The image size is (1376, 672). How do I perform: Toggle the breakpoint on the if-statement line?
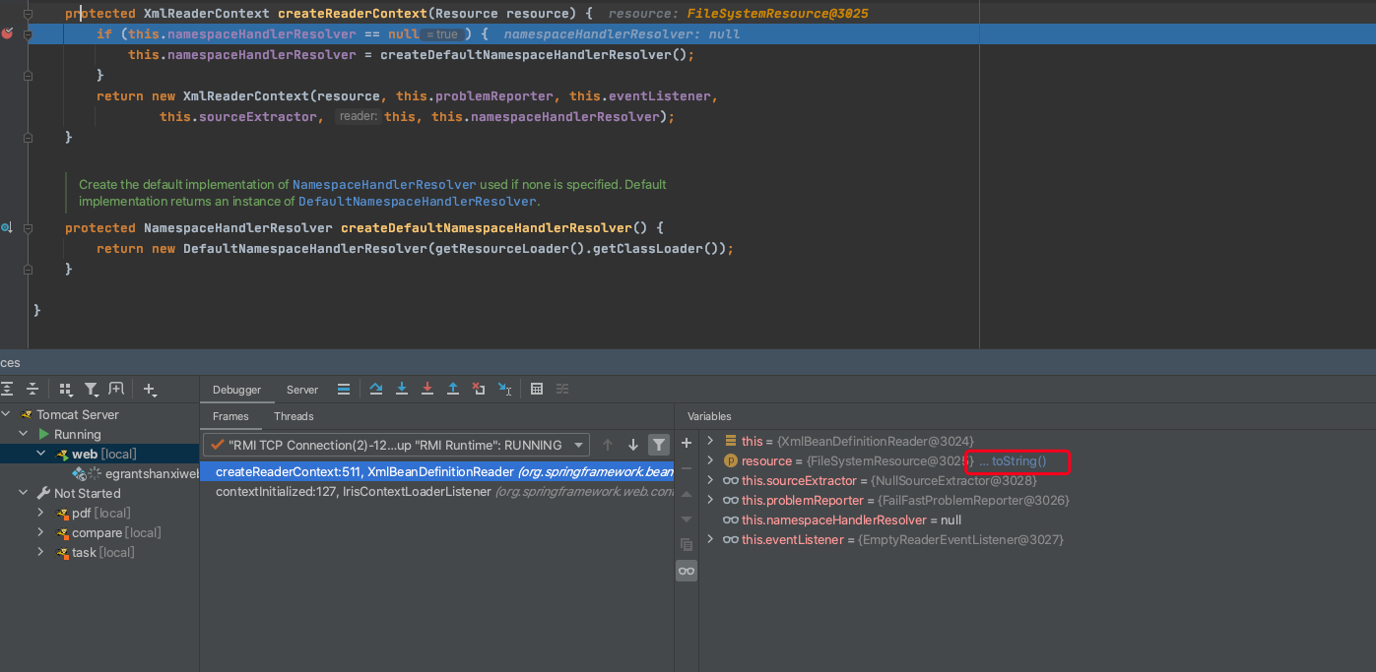pos(8,33)
